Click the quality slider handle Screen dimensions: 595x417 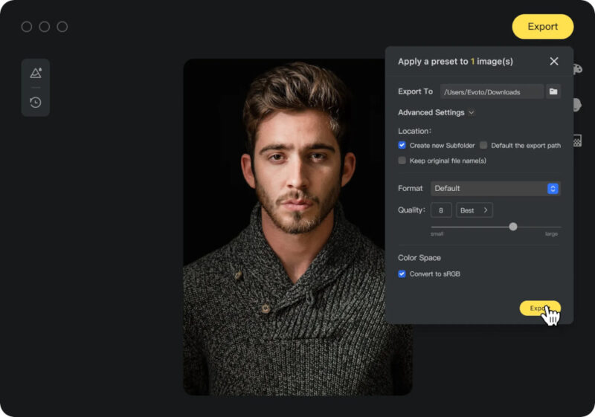(x=513, y=227)
